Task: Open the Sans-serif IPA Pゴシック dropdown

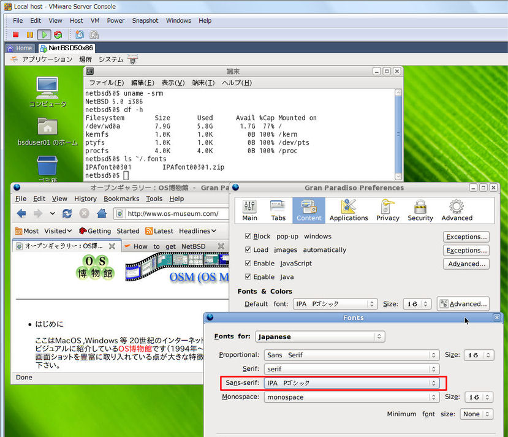Action: [x=351, y=383]
